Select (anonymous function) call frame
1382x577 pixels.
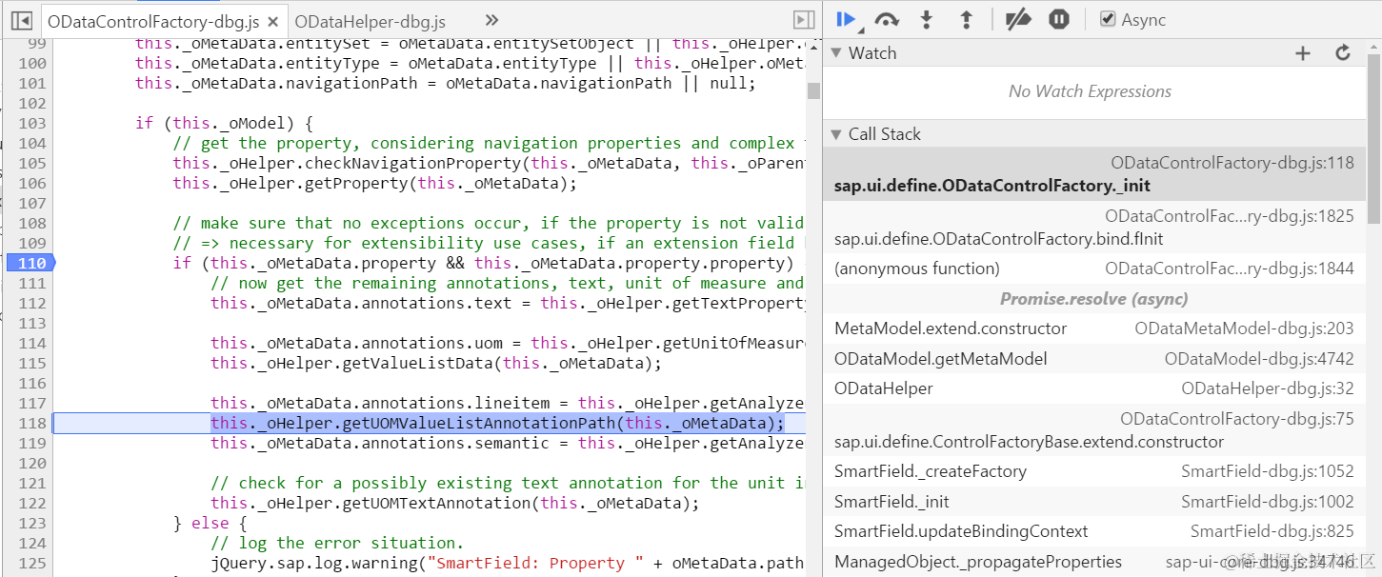coord(1094,269)
